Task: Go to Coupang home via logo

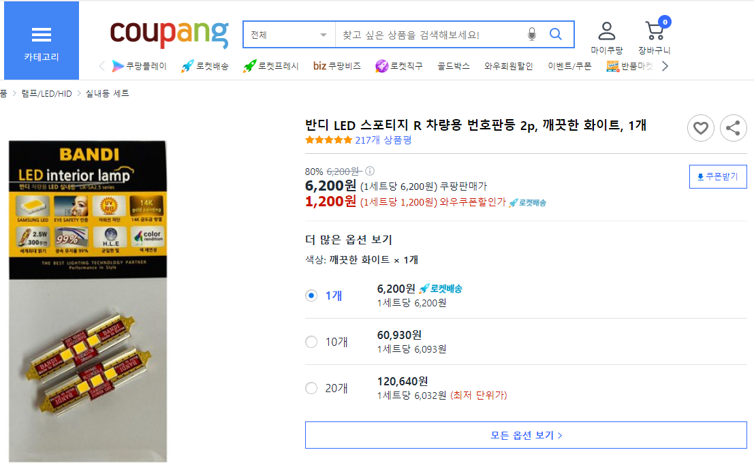Action: tap(170, 33)
